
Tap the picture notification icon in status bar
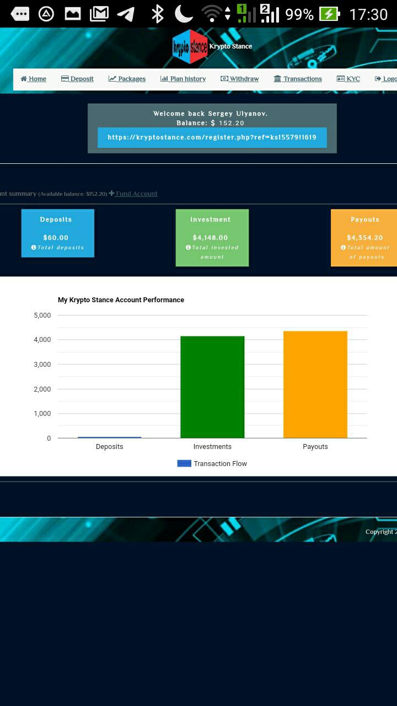pos(73,14)
